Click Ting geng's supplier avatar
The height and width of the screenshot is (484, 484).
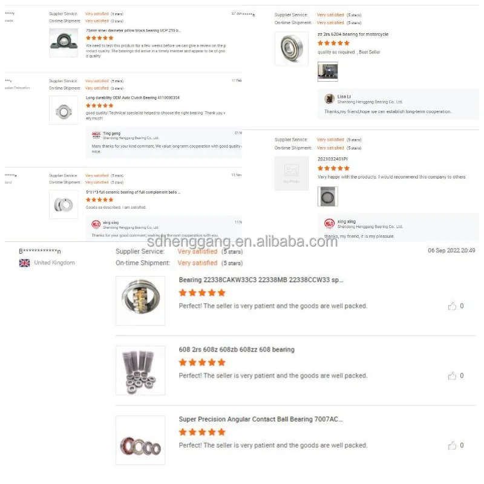coord(96,135)
